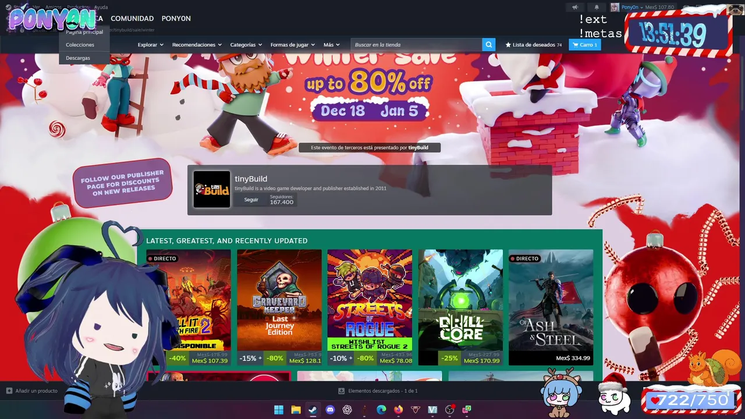The height and width of the screenshot is (419, 745).
Task: Click the Mex$ 78.08 price
Action: [395, 360]
